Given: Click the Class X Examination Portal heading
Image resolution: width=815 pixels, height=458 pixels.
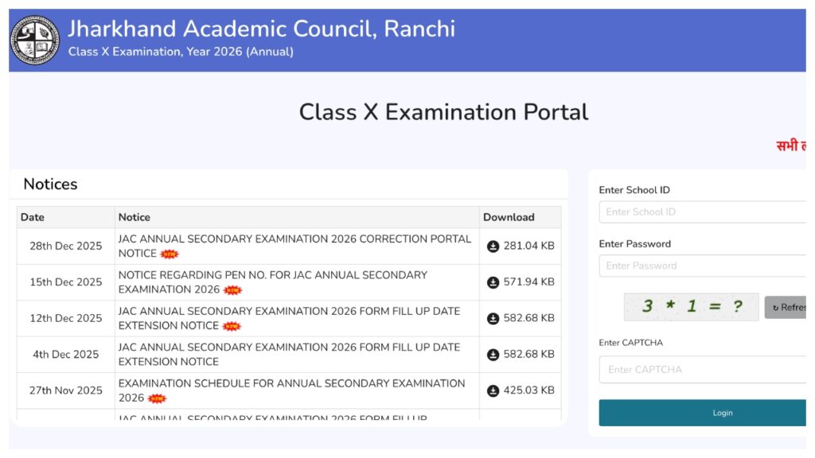Looking at the screenshot, I should 443,112.
